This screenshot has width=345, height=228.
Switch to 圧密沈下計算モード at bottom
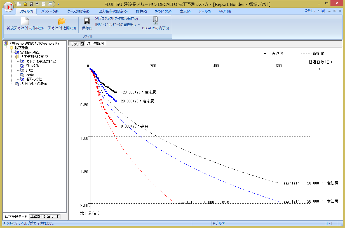tap(45, 217)
